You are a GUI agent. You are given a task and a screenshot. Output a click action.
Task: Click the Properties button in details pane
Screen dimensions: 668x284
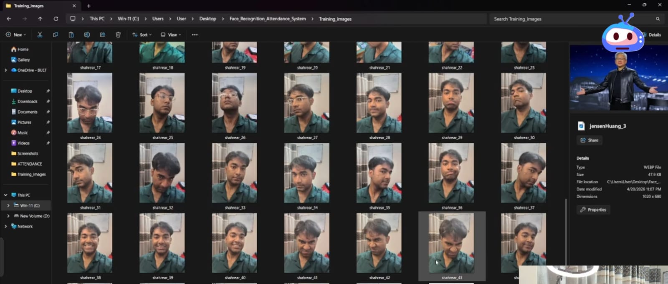[593, 209]
